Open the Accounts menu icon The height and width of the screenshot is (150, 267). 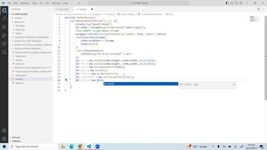(4, 130)
